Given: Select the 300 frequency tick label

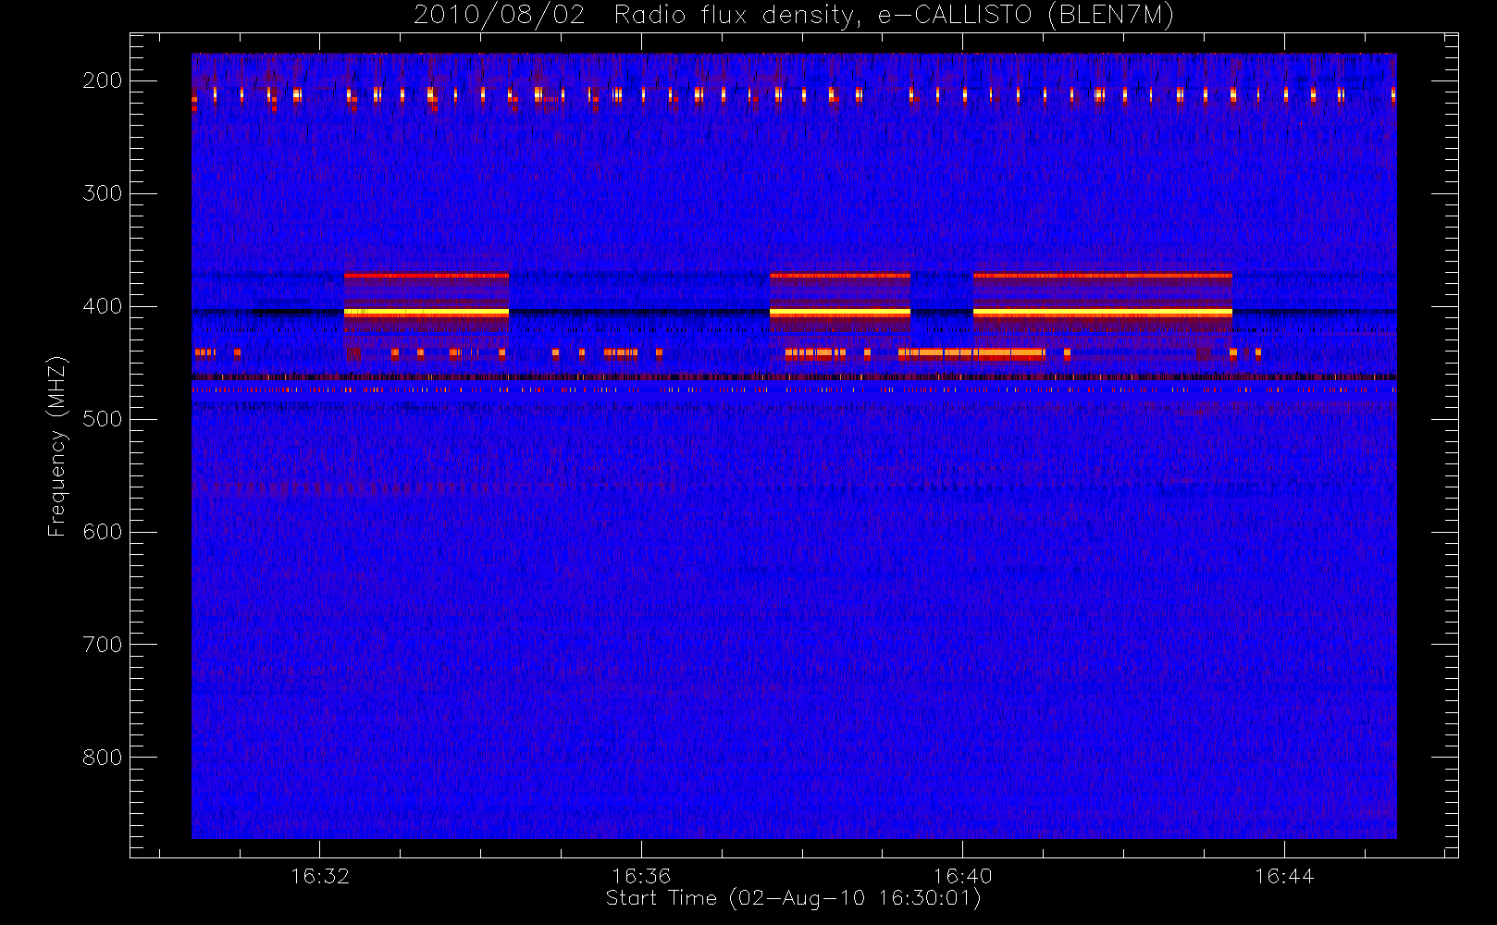Looking at the screenshot, I should click(103, 193).
